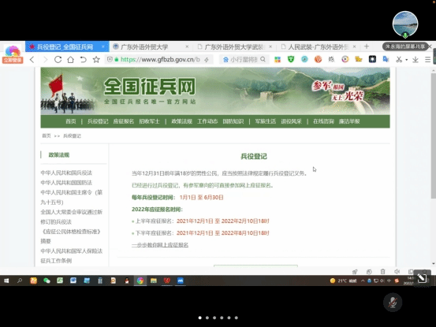Viewport: 436px width, 327px height.
Task: Click the search magnifier in search box
Action: pyautogui.click(x=263, y=59)
